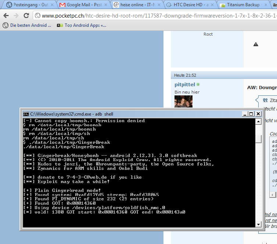Click the 'Found GOT: 0x00014360' line
Viewport: 277px width, 244px height.
[x=60, y=203]
